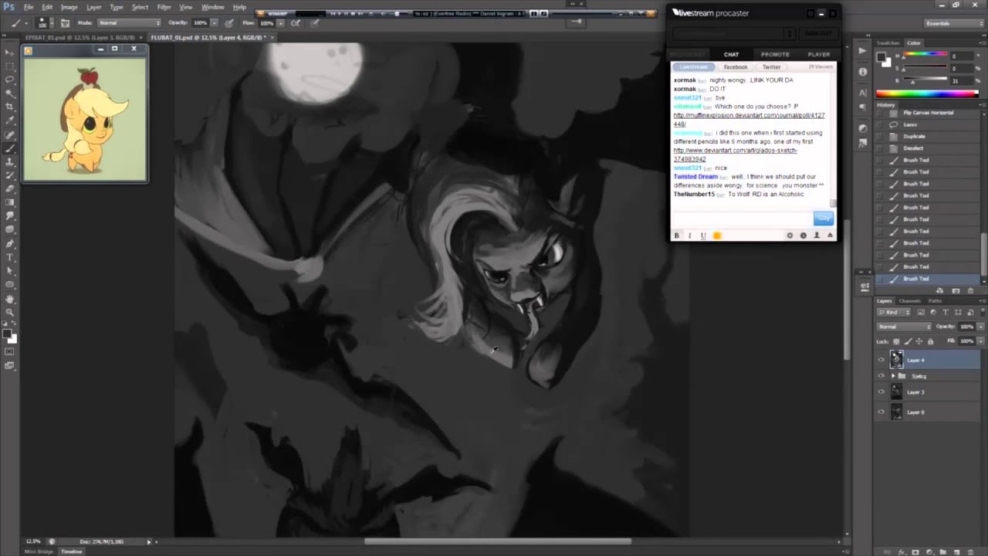Viewport: 988px width, 556px height.
Task: Hide Layer 4 using its eye icon
Action: pyautogui.click(x=881, y=360)
